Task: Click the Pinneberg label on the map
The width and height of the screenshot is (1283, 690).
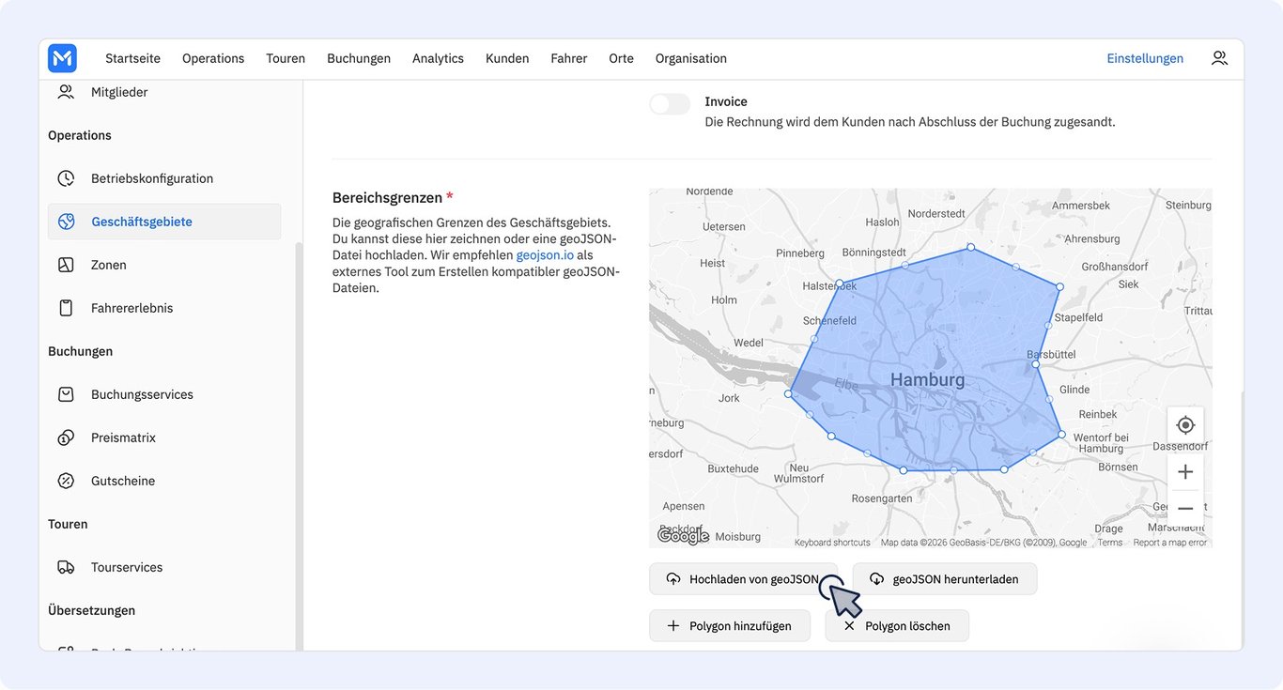Action: (800, 253)
